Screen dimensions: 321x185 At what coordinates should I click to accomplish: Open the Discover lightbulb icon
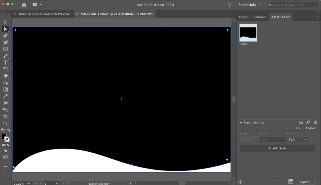[x=229, y=5]
